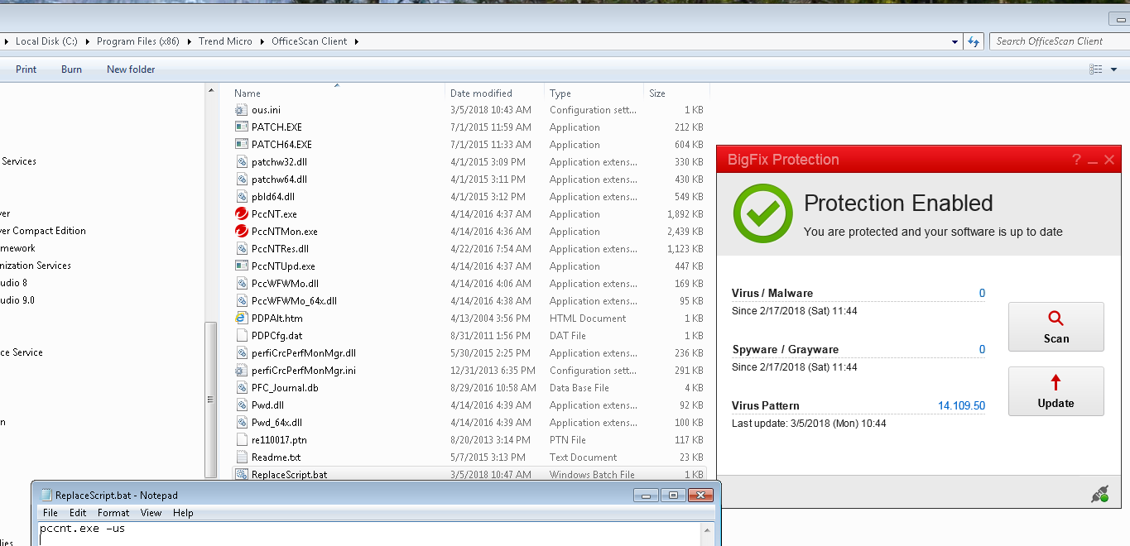Click the ous.ini settings file icon
1130x546 pixels.
click(241, 110)
